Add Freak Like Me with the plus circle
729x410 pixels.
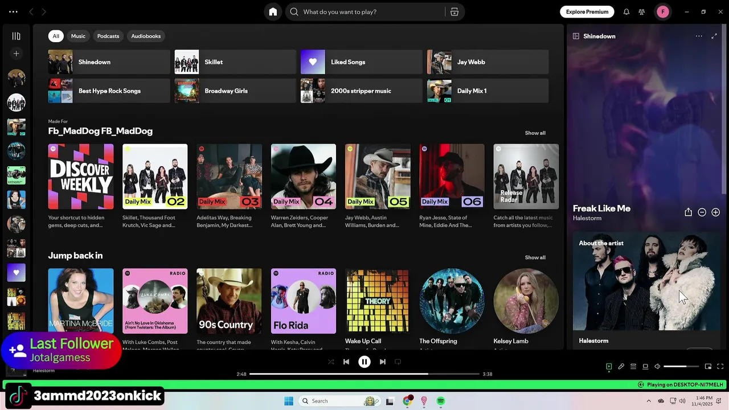click(715, 212)
